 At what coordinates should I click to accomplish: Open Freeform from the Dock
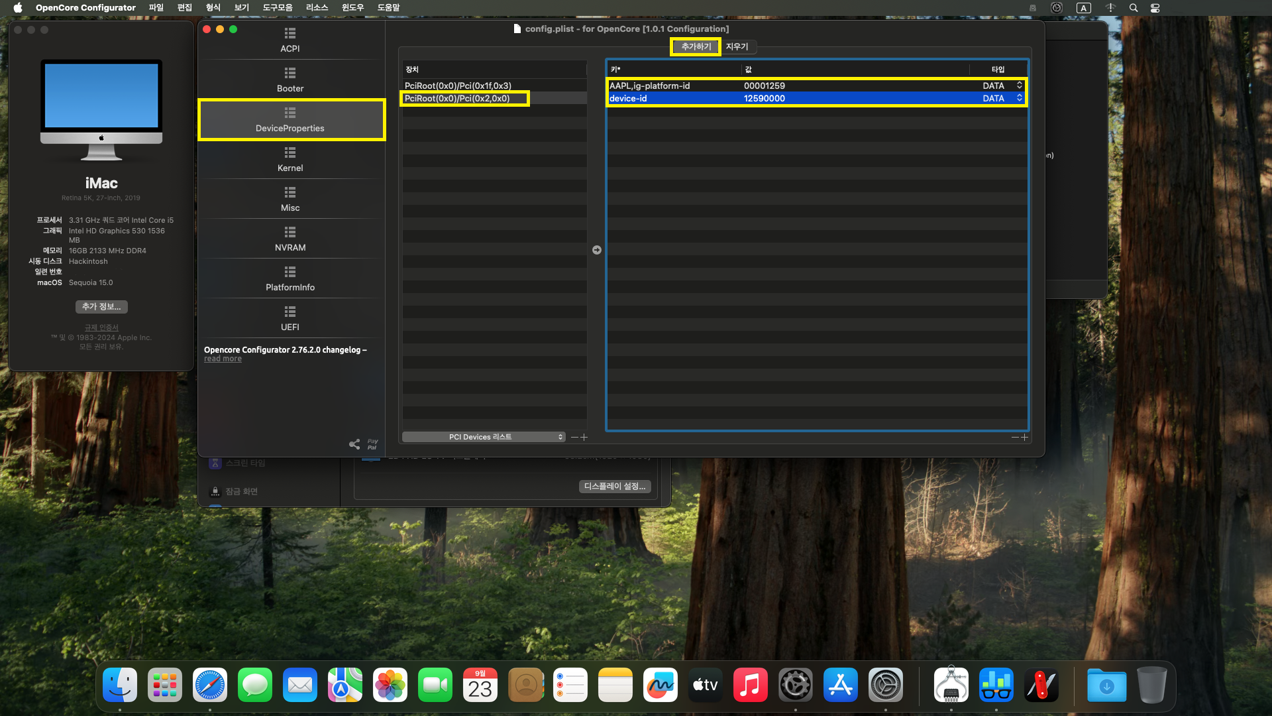click(661, 685)
